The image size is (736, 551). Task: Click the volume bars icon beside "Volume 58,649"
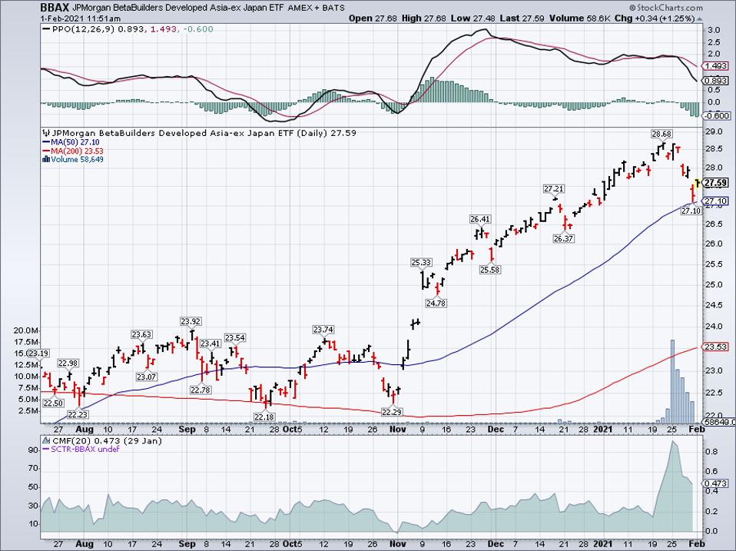46,159
